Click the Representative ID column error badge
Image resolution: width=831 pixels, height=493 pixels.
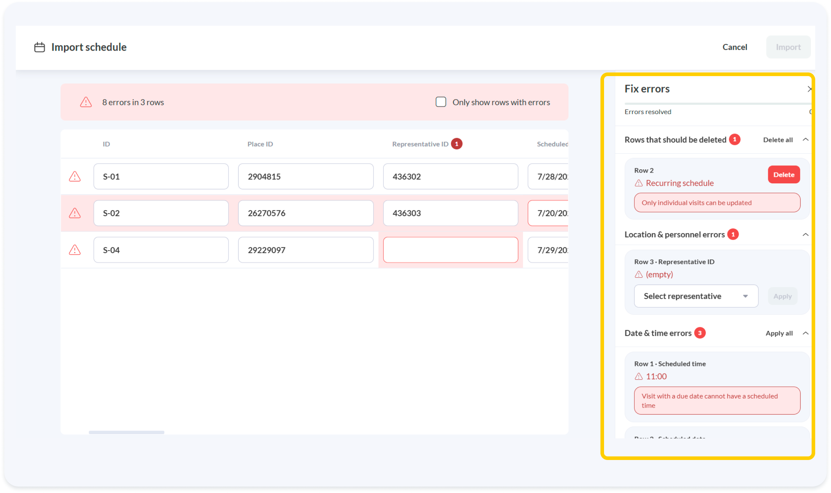coord(456,144)
